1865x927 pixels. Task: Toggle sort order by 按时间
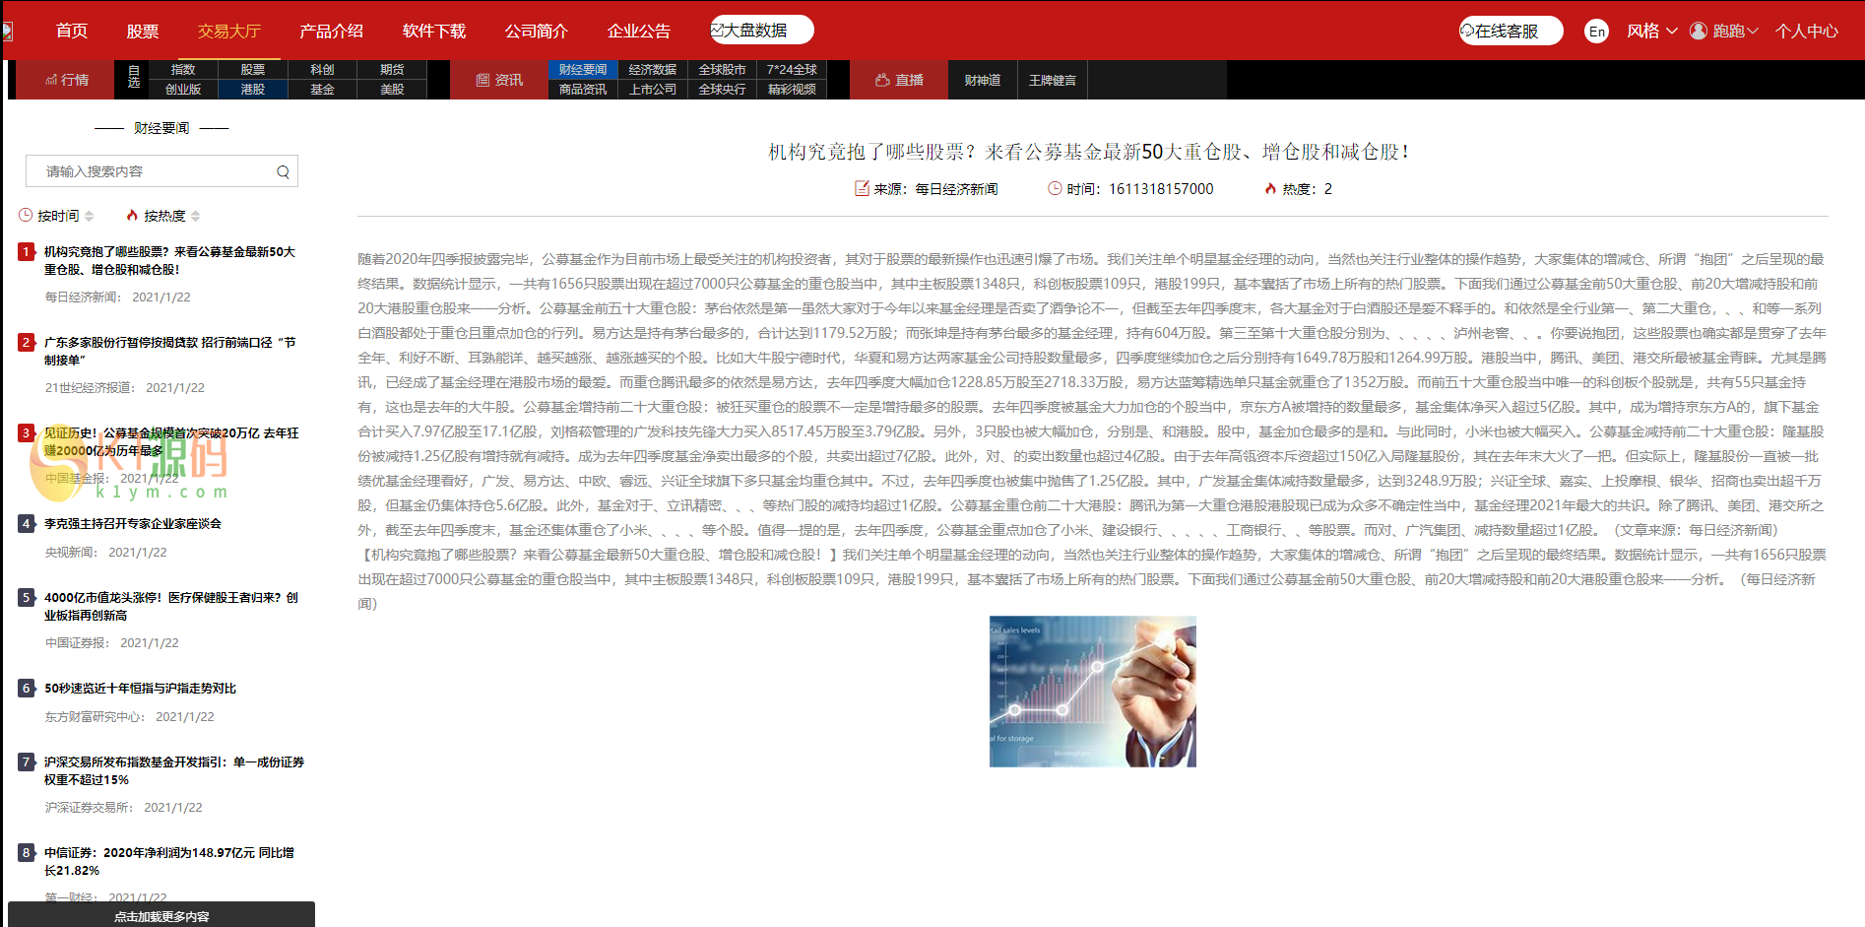click(x=57, y=216)
